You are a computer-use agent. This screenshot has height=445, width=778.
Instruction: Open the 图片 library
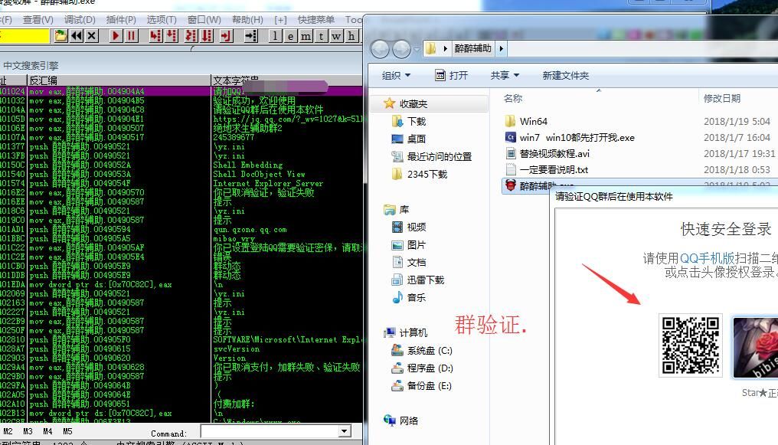(x=417, y=245)
